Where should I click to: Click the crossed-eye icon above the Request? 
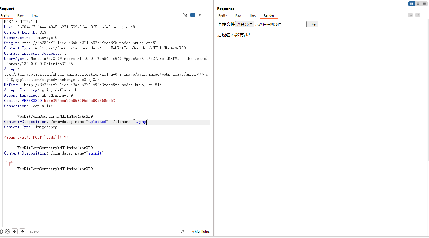click(x=185, y=15)
